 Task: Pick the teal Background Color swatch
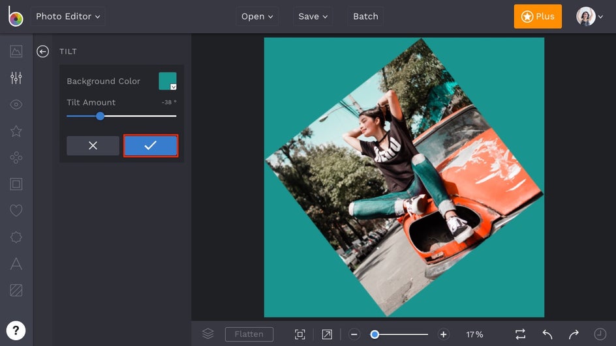(168, 81)
